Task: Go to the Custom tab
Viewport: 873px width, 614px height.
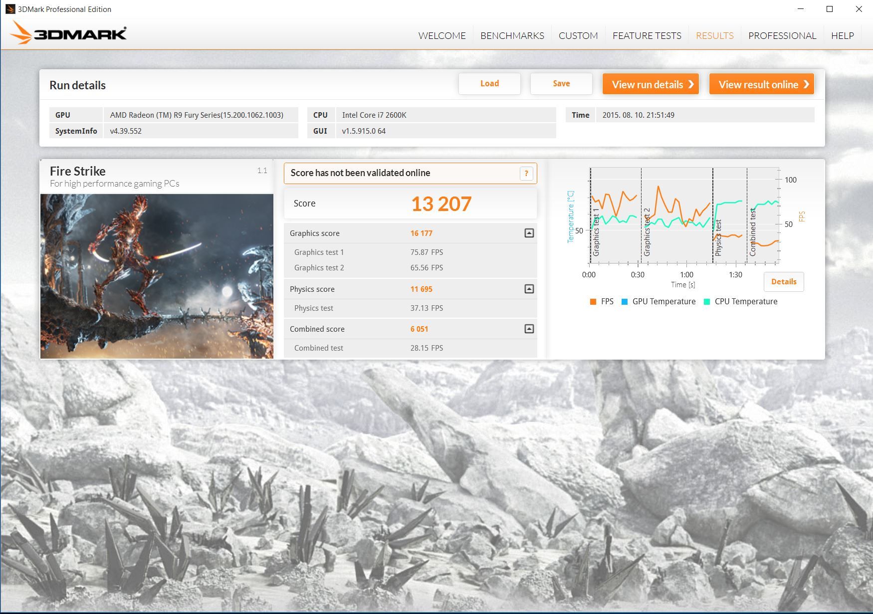Action: 578,35
